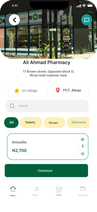The height and width of the screenshot is (212, 97).
Task: Filter products by Ointments
Action: 78,123
